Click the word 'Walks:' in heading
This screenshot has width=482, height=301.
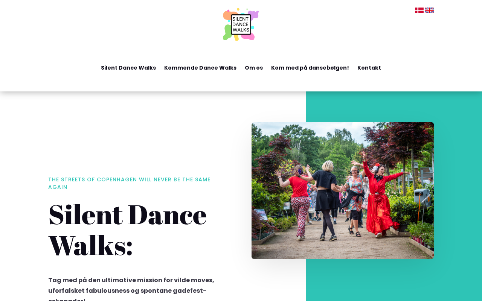click(x=91, y=245)
